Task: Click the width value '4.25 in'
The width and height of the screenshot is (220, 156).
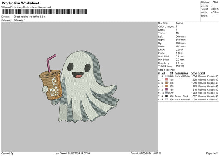Action: (214, 13)
